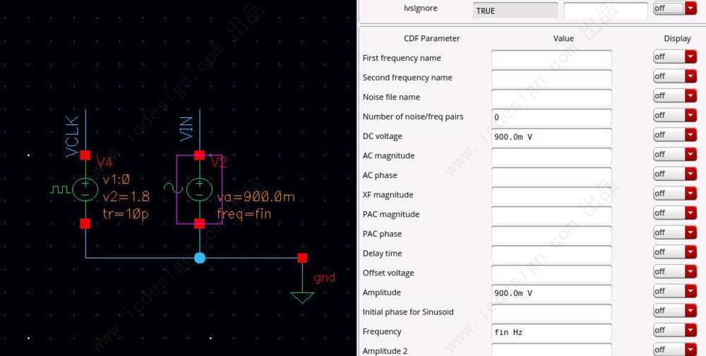Click the blue wire junction dot
The height and width of the screenshot is (356, 706).
(x=200, y=258)
